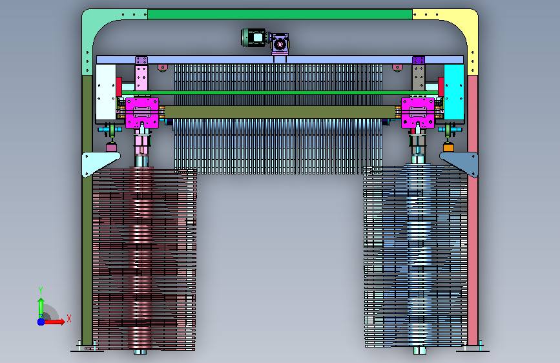
Task: Click the blue Z axis ball at triad origin
Action: point(41,322)
